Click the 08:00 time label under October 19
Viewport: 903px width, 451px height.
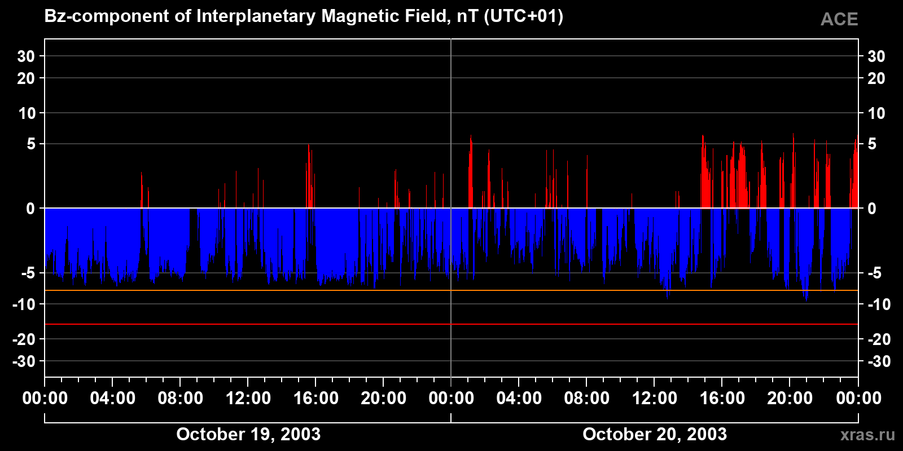pyautogui.click(x=181, y=398)
